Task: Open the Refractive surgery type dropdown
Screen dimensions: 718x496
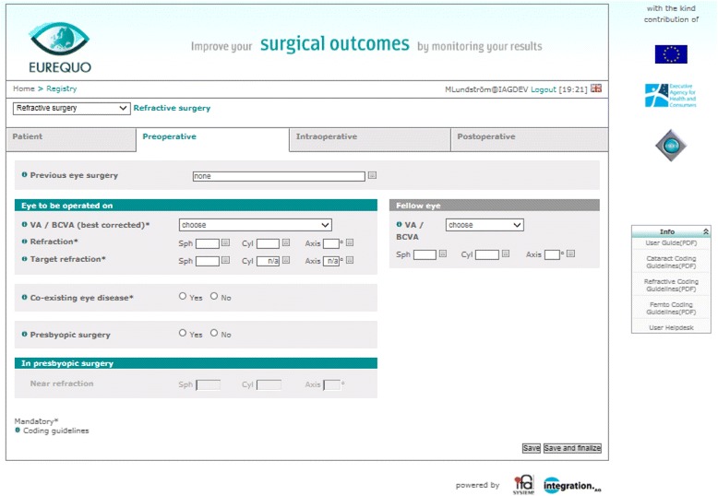Action: pos(71,109)
